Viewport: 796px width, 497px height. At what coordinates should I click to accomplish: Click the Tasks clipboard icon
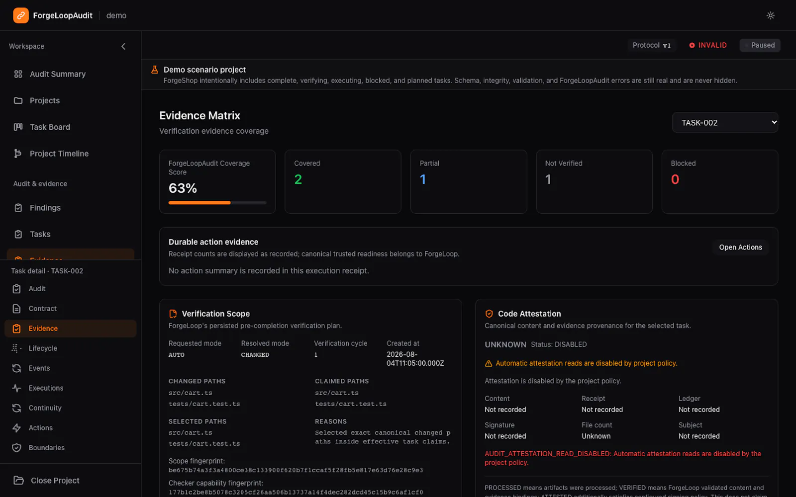tap(18, 234)
